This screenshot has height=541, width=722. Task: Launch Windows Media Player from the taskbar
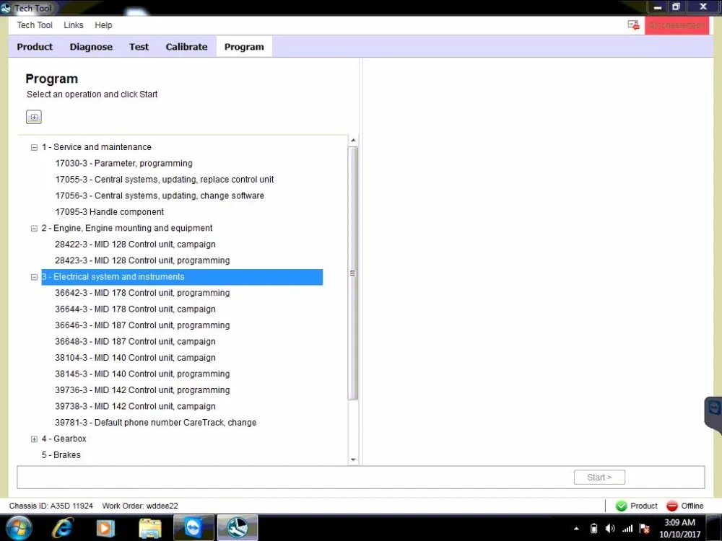click(x=105, y=528)
